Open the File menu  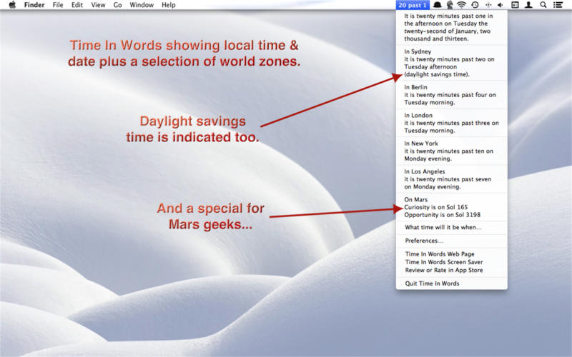pyautogui.click(x=58, y=5)
